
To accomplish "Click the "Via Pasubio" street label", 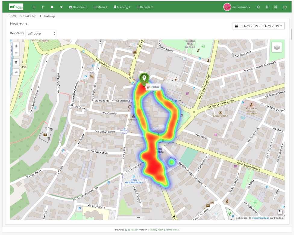I will [202, 136].
